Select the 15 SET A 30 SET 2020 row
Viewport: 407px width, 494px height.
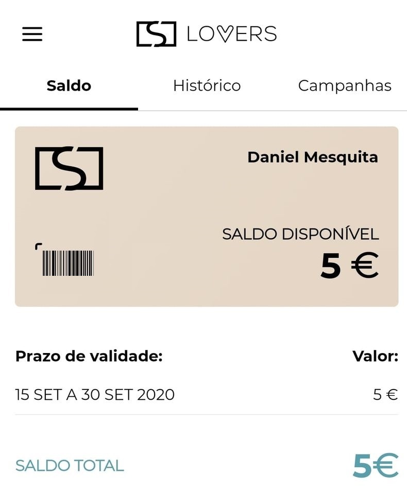pos(207,395)
